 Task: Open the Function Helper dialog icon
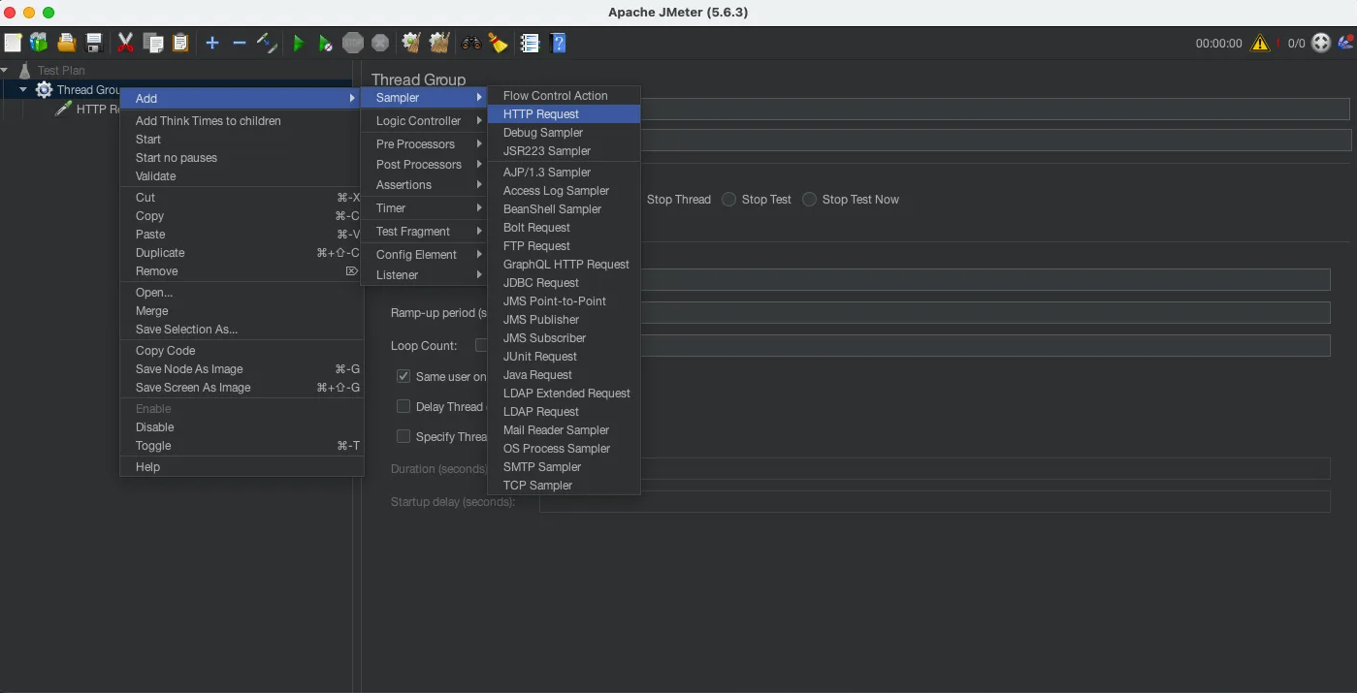(x=530, y=43)
